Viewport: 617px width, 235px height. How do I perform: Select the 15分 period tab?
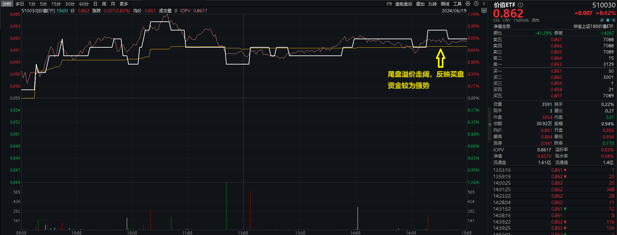pyautogui.click(x=56, y=4)
